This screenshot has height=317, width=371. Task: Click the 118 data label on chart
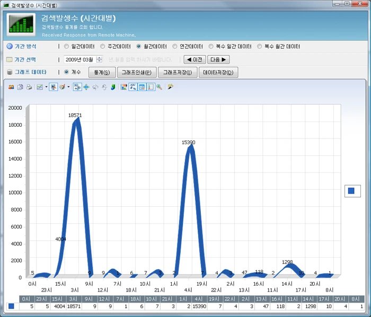pos(259,272)
